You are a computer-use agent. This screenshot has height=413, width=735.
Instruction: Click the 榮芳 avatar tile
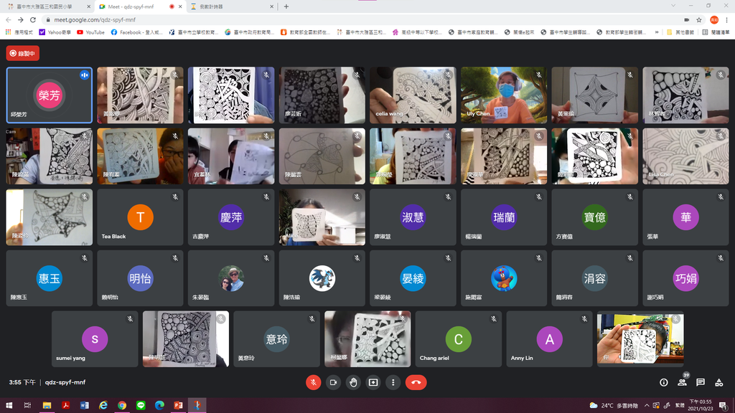(49, 95)
